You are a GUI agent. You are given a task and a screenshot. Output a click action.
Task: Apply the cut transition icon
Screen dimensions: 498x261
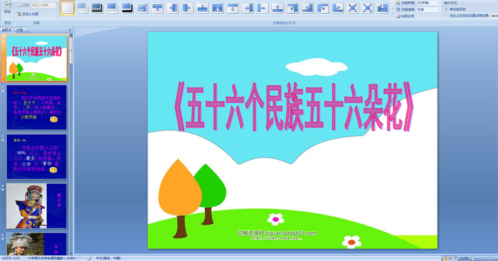pos(112,7)
